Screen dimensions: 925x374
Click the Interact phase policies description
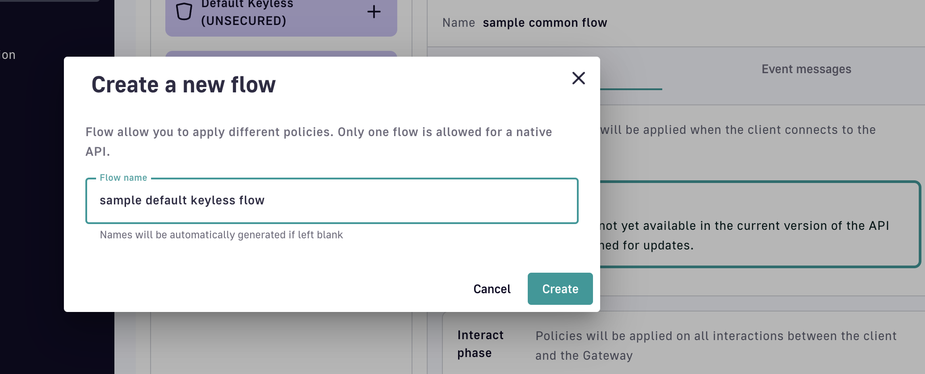715,345
